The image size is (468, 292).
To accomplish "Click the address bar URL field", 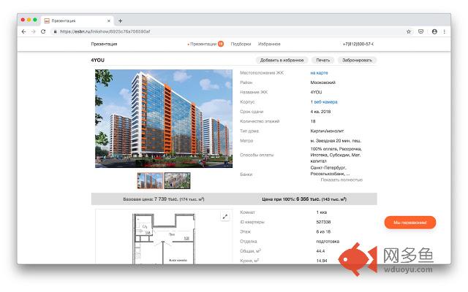I will coord(227,31).
